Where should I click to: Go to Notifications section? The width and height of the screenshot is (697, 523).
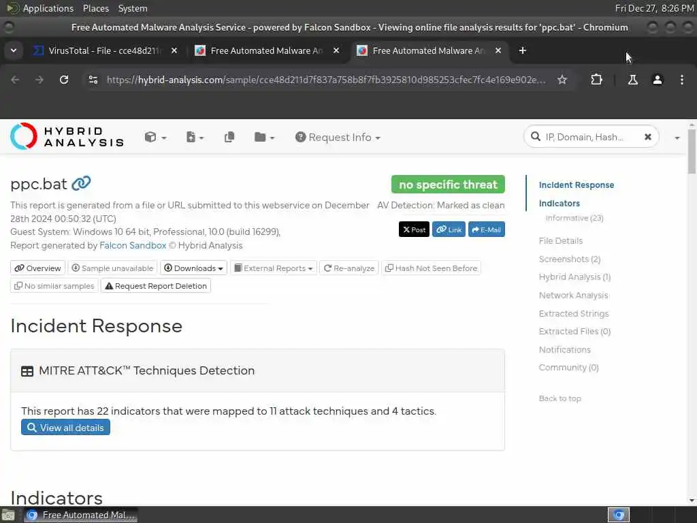564,349
